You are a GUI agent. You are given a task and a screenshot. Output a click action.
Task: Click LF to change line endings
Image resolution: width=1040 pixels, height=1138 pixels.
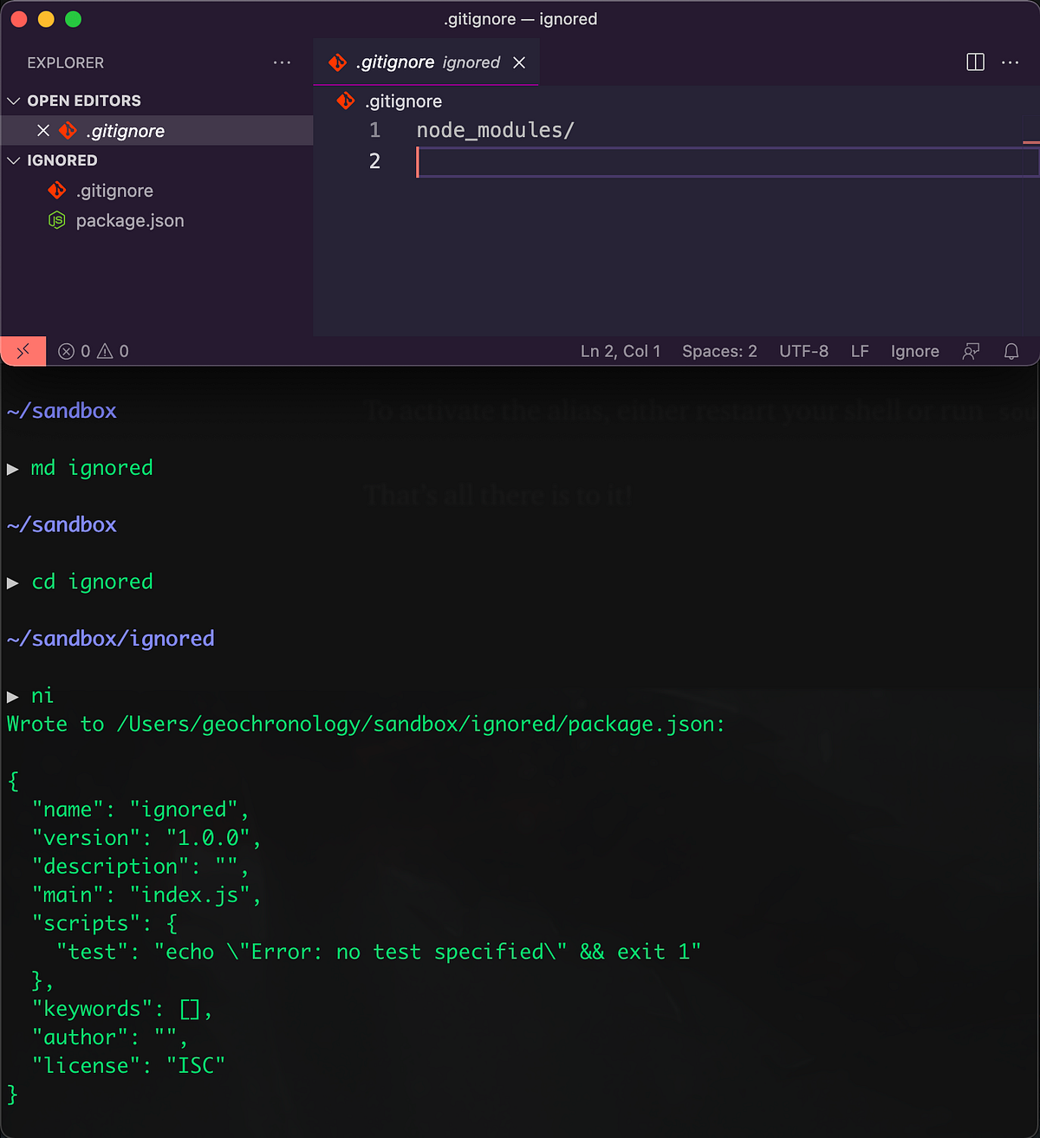coord(859,351)
